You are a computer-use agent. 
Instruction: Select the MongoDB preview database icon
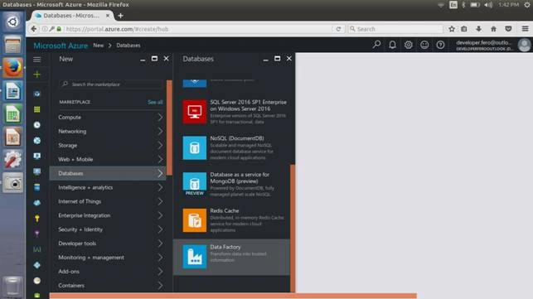(195, 184)
